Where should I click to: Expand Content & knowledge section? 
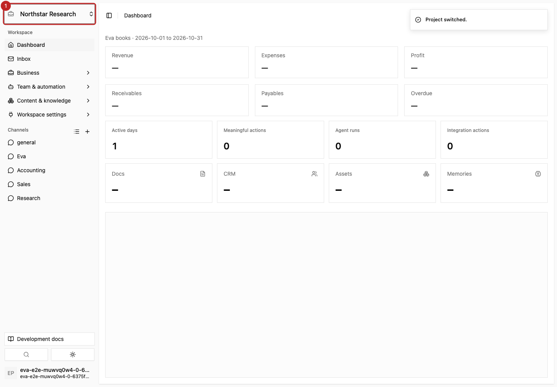(50, 101)
